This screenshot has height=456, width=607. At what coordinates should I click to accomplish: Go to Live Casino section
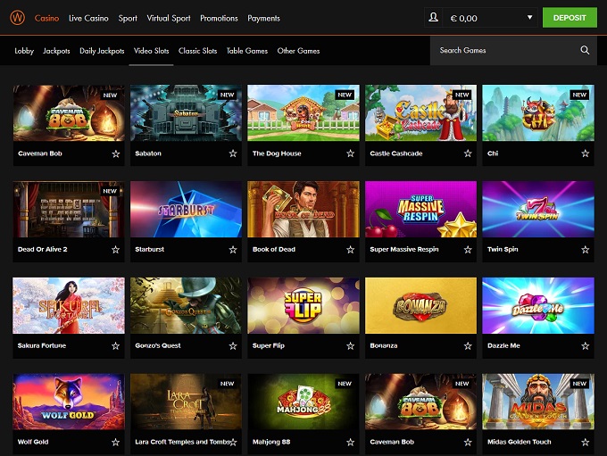87,18
